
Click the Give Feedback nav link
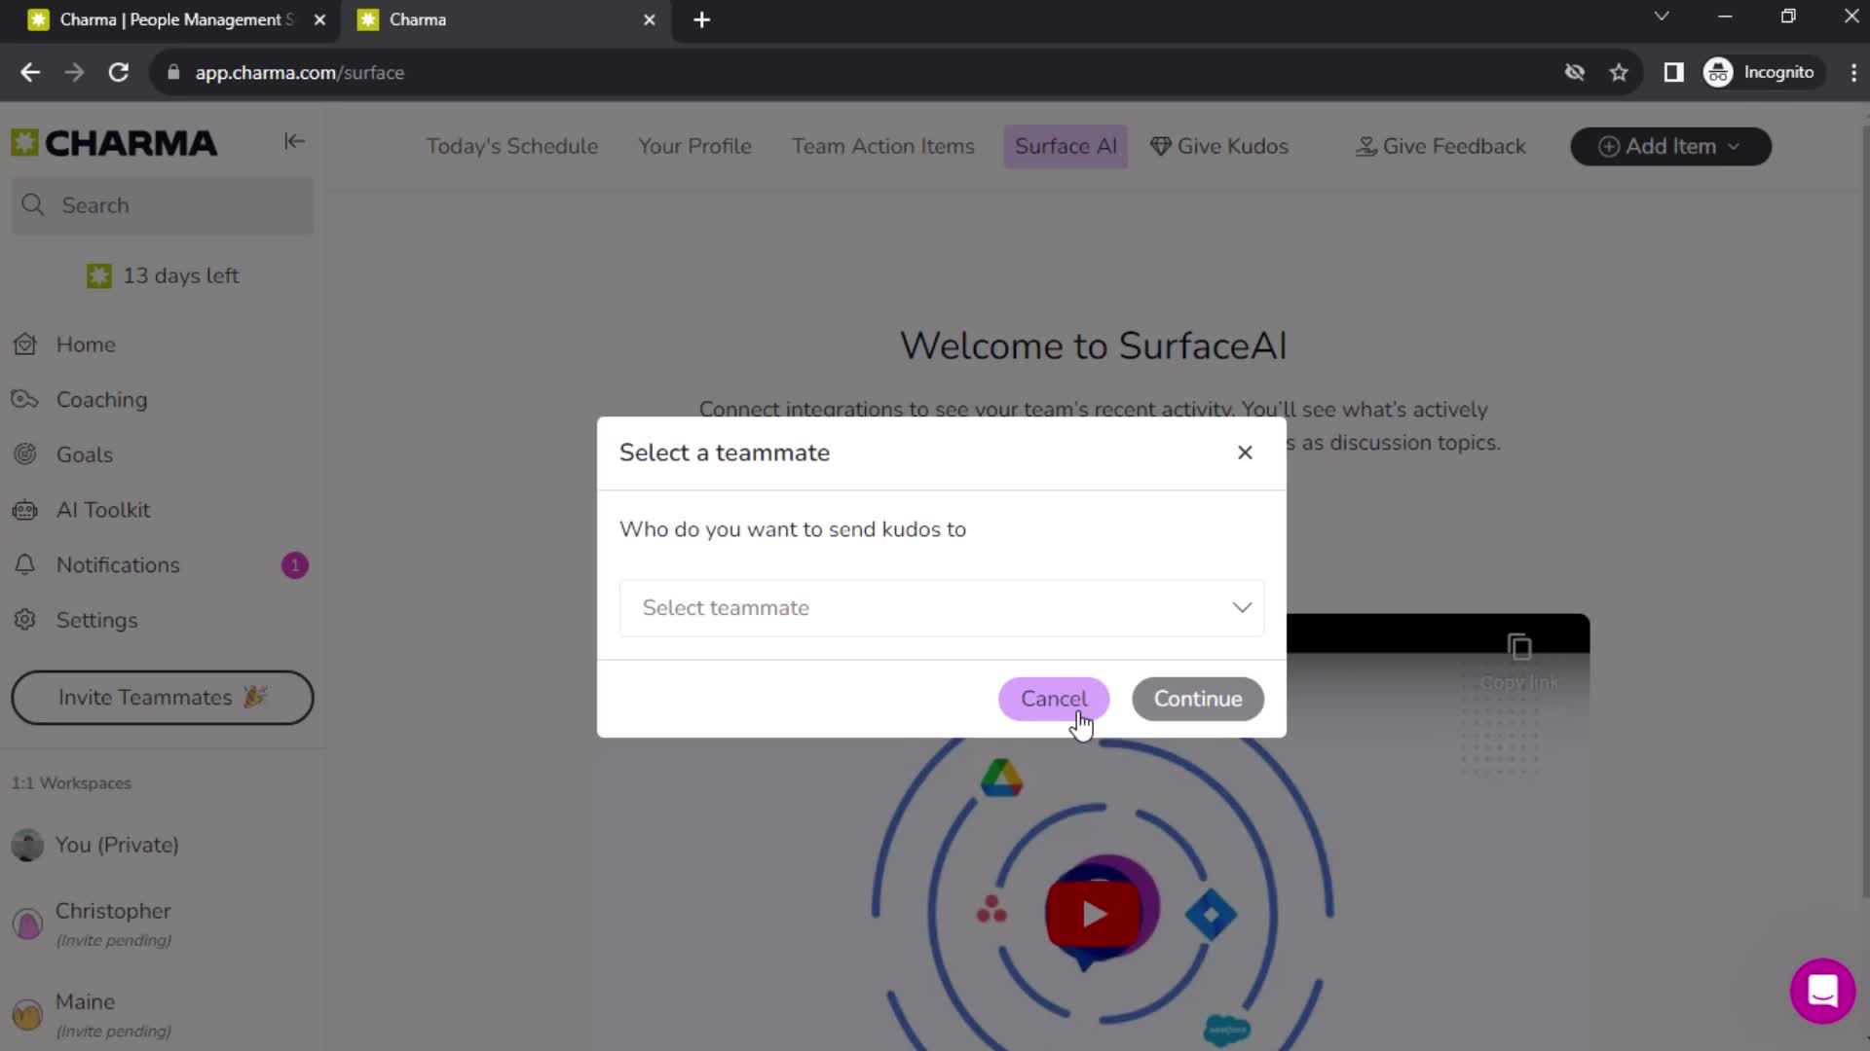(1441, 145)
